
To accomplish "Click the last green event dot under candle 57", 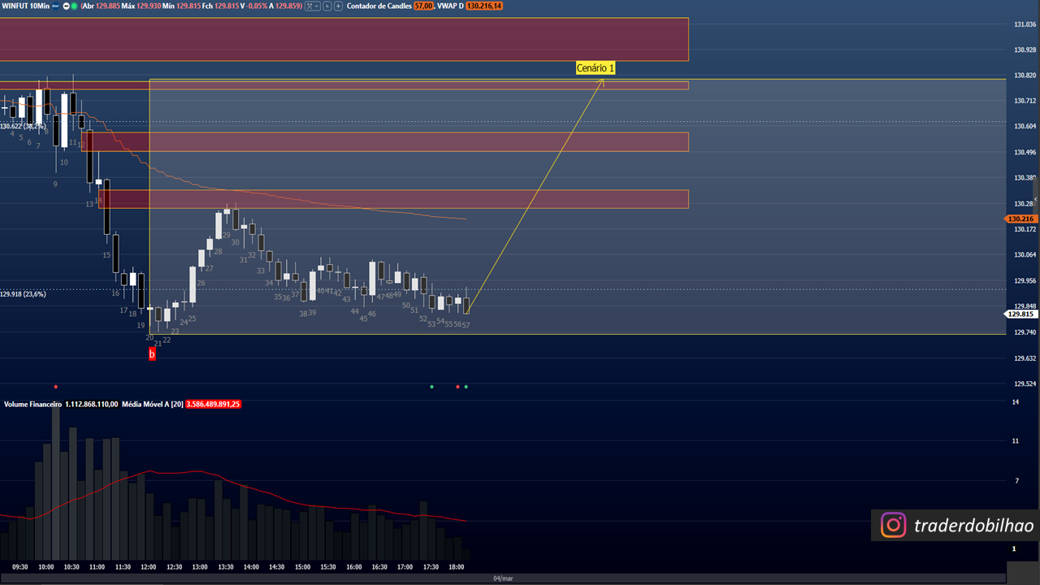I will pyautogui.click(x=466, y=387).
